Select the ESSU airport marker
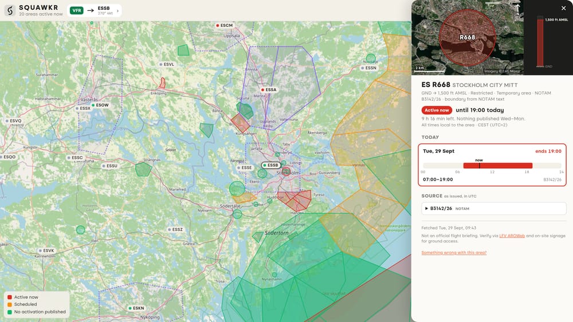 pos(109,165)
